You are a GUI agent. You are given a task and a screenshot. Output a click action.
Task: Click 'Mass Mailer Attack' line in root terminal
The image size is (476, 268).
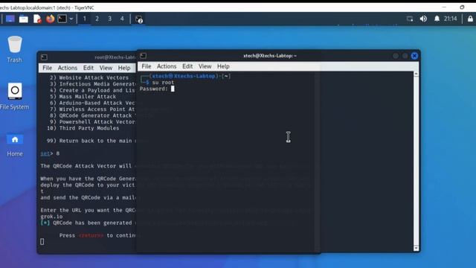[x=83, y=97]
